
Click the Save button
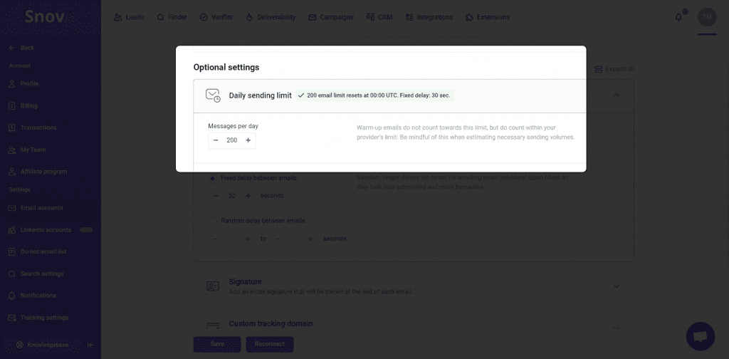pos(217,344)
